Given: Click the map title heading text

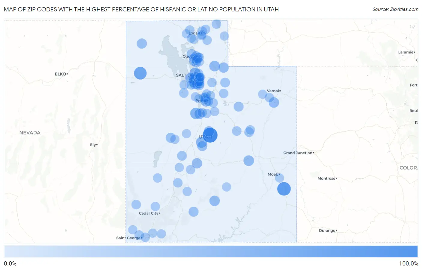Looking at the screenshot, I should (x=141, y=9).
